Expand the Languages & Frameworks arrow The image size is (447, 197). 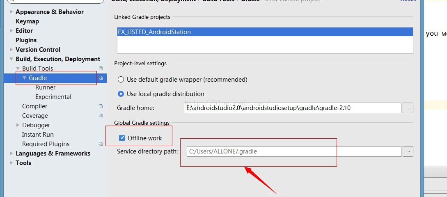[x=11, y=153]
